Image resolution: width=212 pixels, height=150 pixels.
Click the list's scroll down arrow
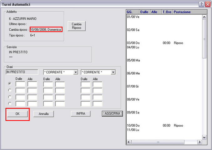pyautogui.click(x=204, y=137)
